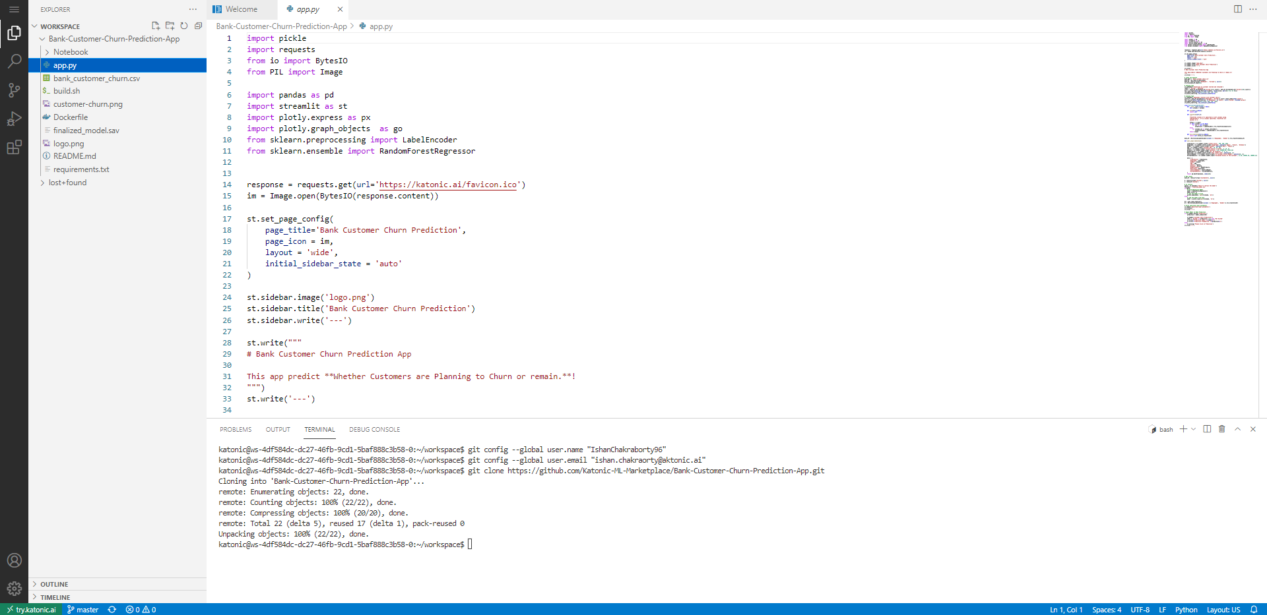The height and width of the screenshot is (615, 1267).
Task: Click the New File icon in Explorer
Action: point(156,26)
